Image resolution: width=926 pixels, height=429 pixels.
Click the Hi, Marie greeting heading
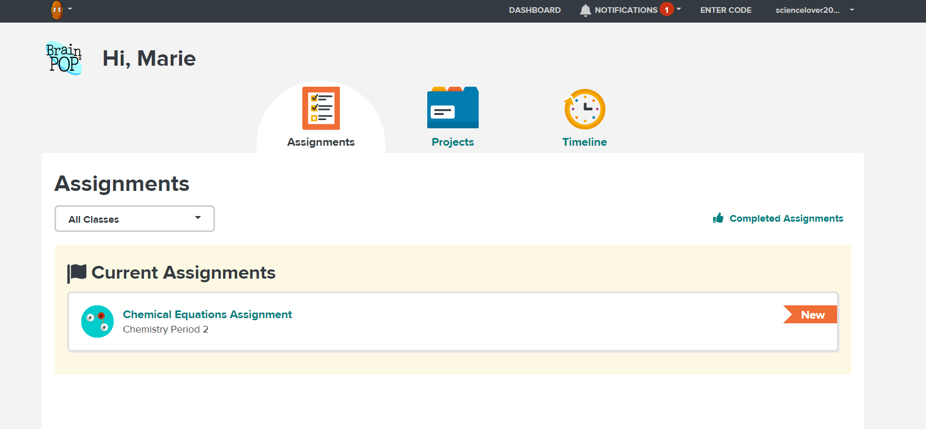[x=149, y=59]
